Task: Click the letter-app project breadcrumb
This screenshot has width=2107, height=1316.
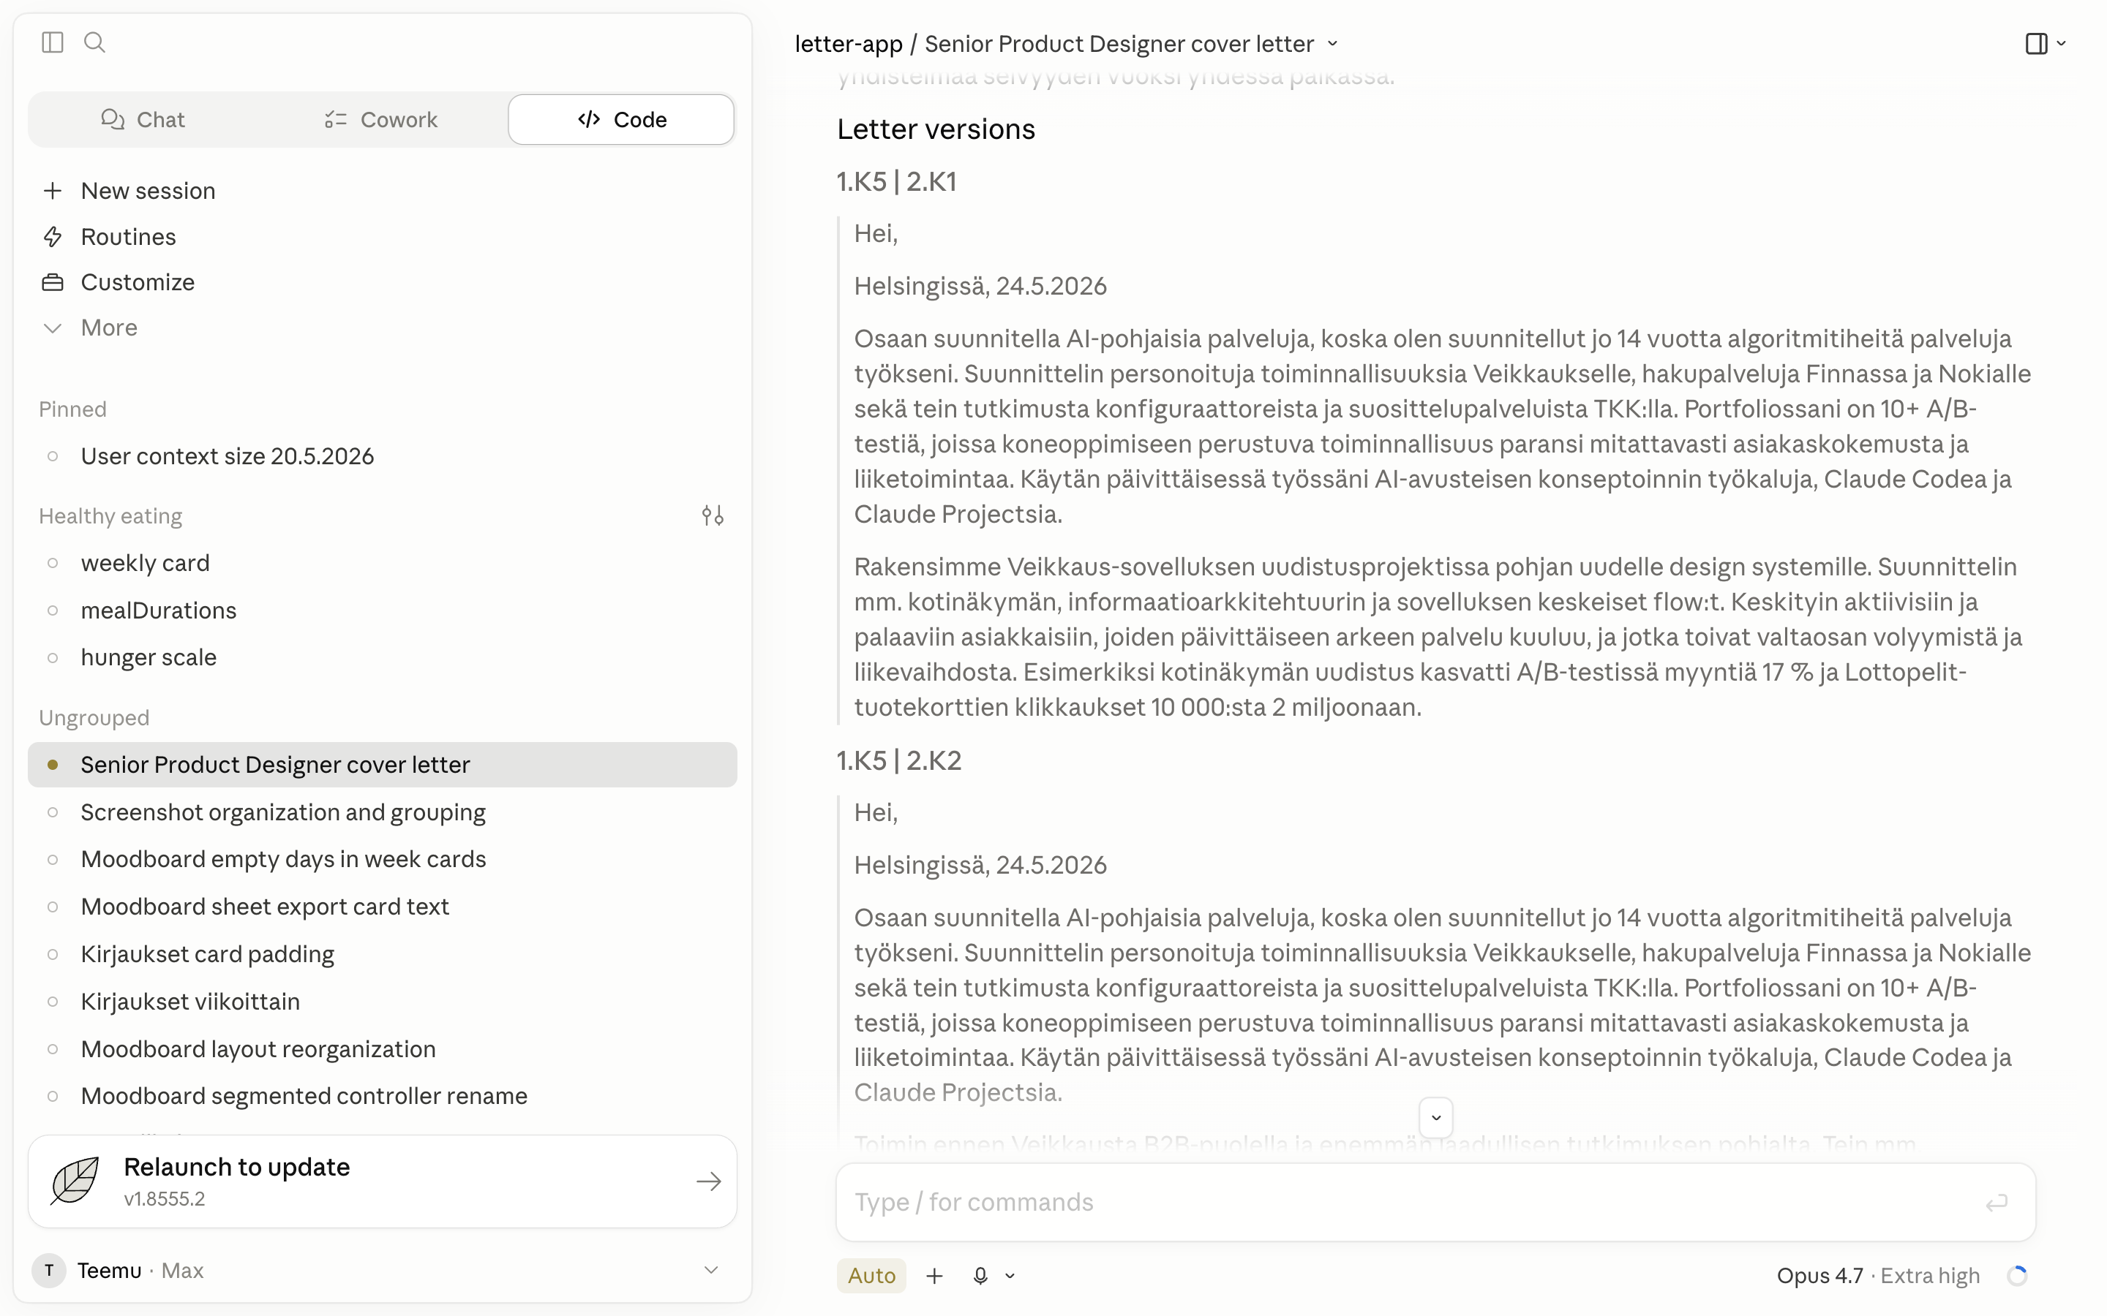Action: [x=849, y=44]
